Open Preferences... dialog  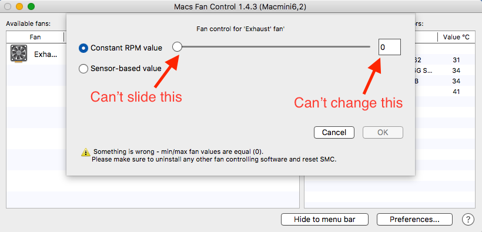click(x=414, y=220)
